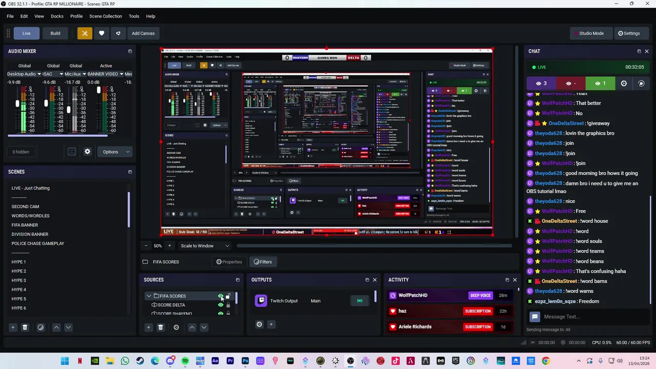Add a new output with plus
This screenshot has width=656, height=369.
tap(271, 324)
